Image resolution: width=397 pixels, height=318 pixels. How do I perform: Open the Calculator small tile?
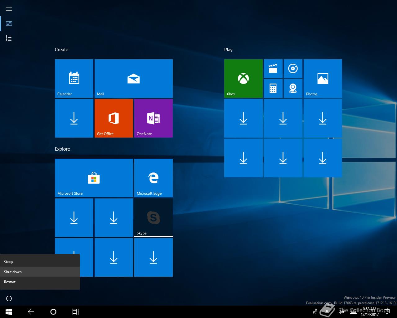click(x=273, y=89)
